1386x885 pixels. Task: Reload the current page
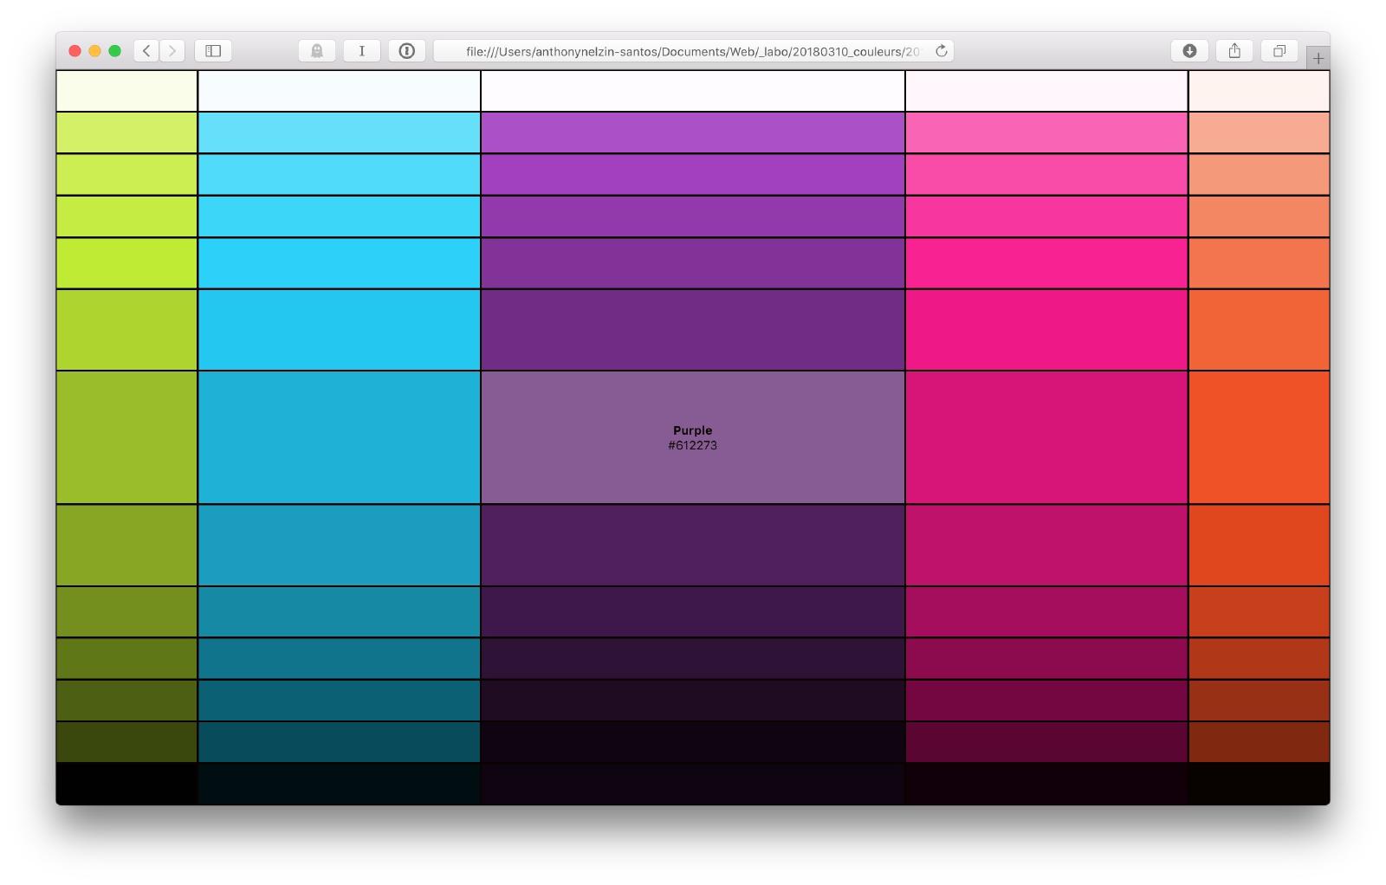(x=942, y=51)
